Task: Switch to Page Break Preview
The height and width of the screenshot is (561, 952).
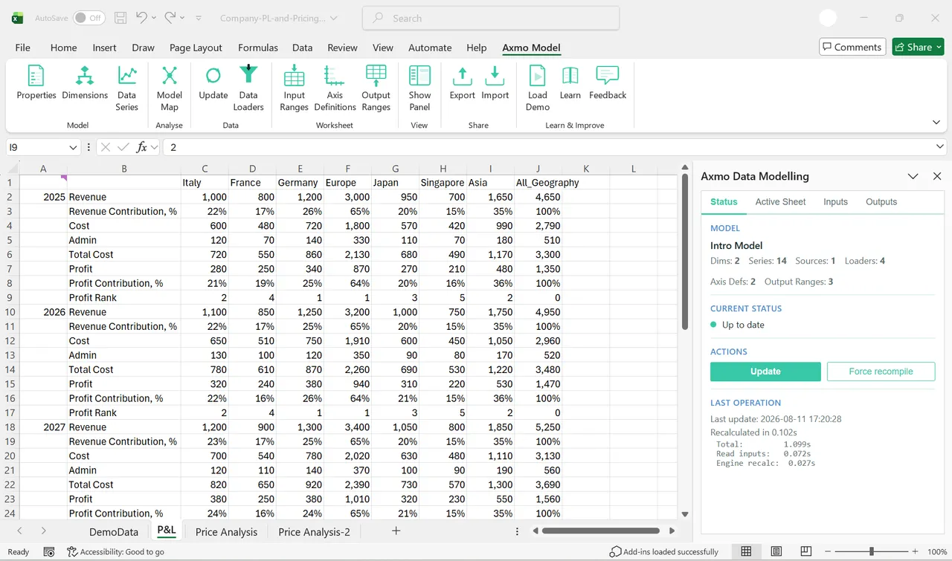Action: [x=806, y=551]
